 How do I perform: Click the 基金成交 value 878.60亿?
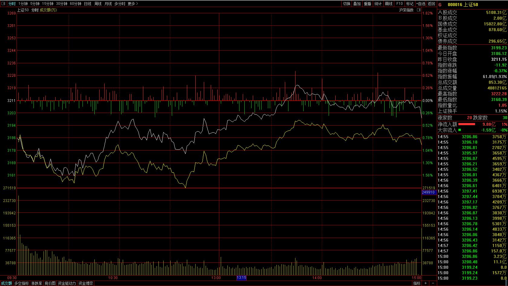498,30
